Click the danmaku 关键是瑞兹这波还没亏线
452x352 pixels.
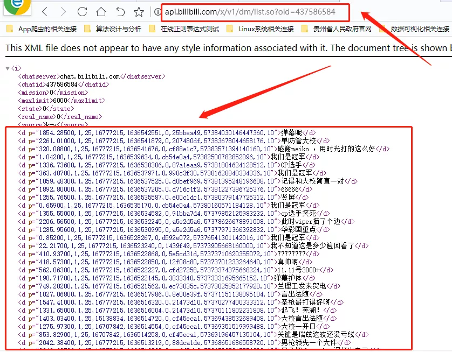[x=316, y=334]
